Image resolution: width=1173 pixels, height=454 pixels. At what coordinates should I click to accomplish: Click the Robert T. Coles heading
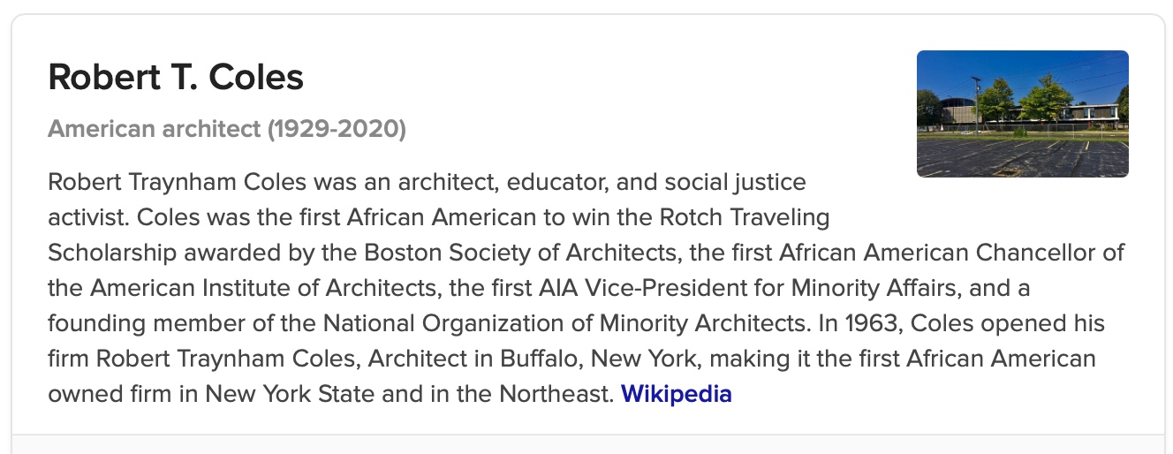click(x=176, y=78)
